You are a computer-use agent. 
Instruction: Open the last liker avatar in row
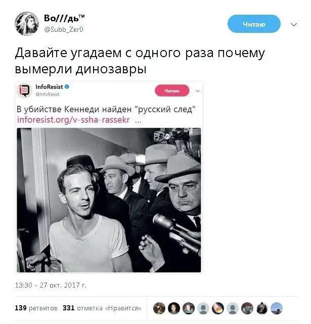[277, 308]
